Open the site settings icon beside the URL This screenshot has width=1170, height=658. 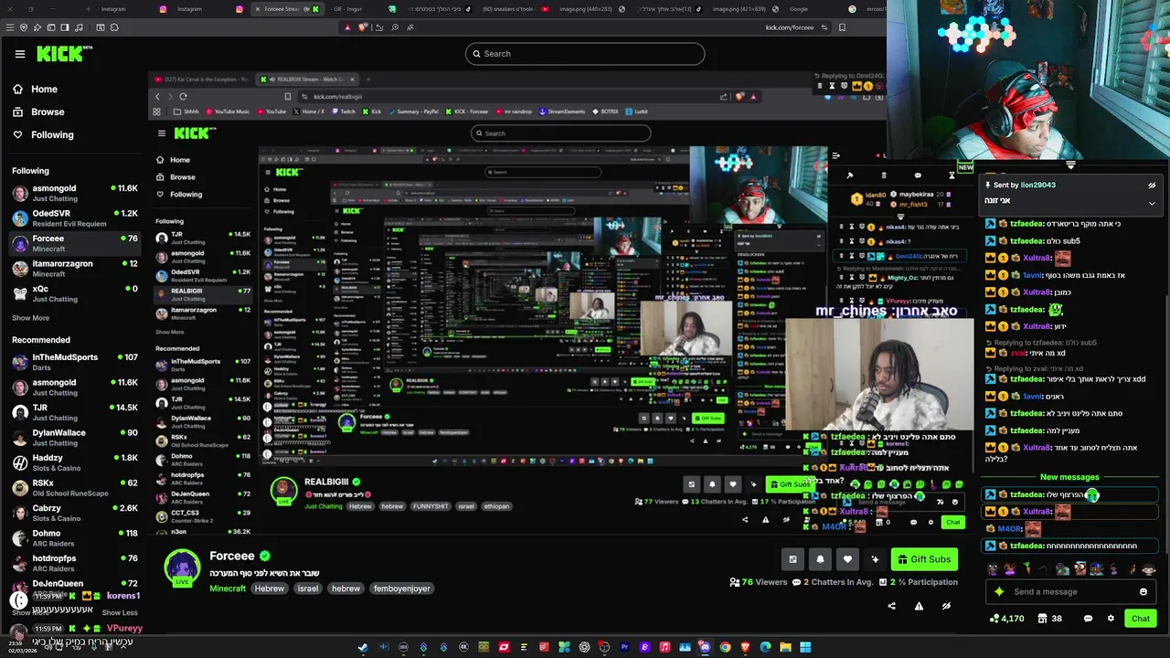pos(826,27)
